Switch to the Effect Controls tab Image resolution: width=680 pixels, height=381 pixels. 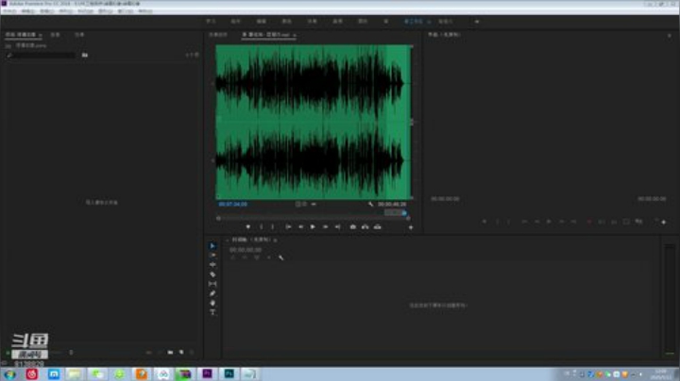click(218, 35)
